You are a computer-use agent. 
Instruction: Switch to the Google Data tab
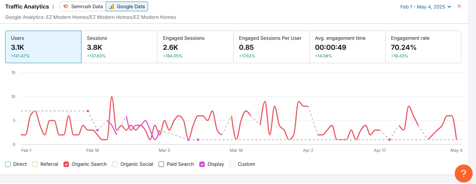[x=127, y=6]
